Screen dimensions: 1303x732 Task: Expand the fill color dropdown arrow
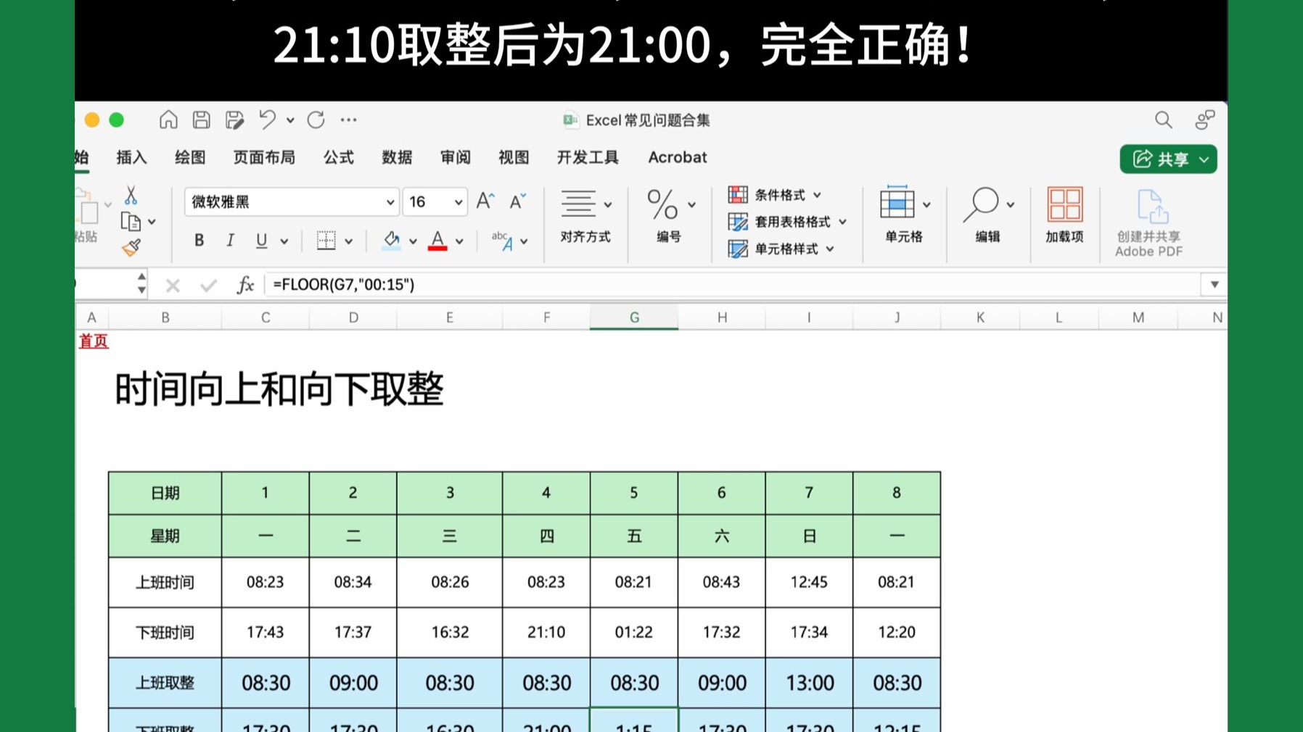412,241
